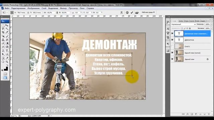Open the layer opacity slider arrow
This screenshot has height=120, width=214.
pos(211,24)
